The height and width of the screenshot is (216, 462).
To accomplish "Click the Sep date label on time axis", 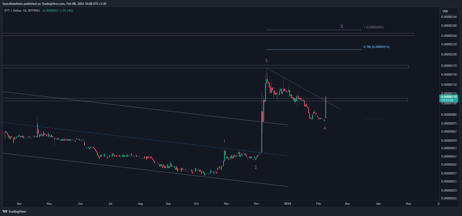I will 168,204.
